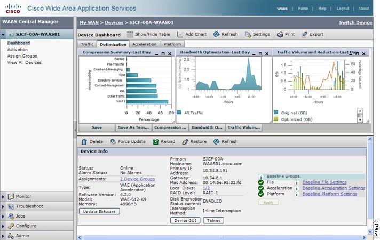Screen dimensions: 380x240
Task: Click the Refresh icon in Device Dashboard toolbar
Action: point(216,35)
